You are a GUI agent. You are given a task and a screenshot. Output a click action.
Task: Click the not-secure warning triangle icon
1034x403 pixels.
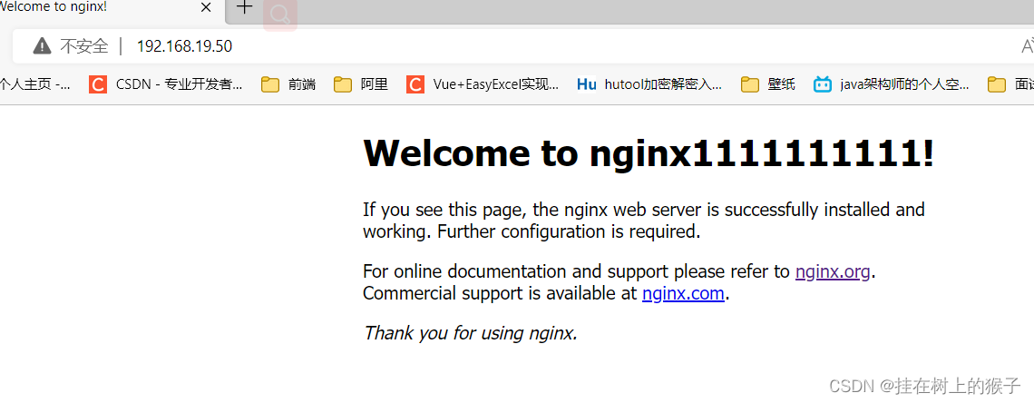pos(43,45)
